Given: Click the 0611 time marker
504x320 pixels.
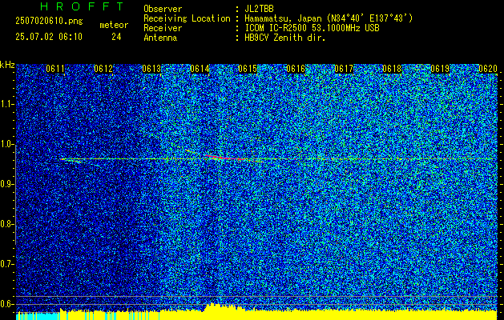Looking at the screenshot, I should point(55,69).
